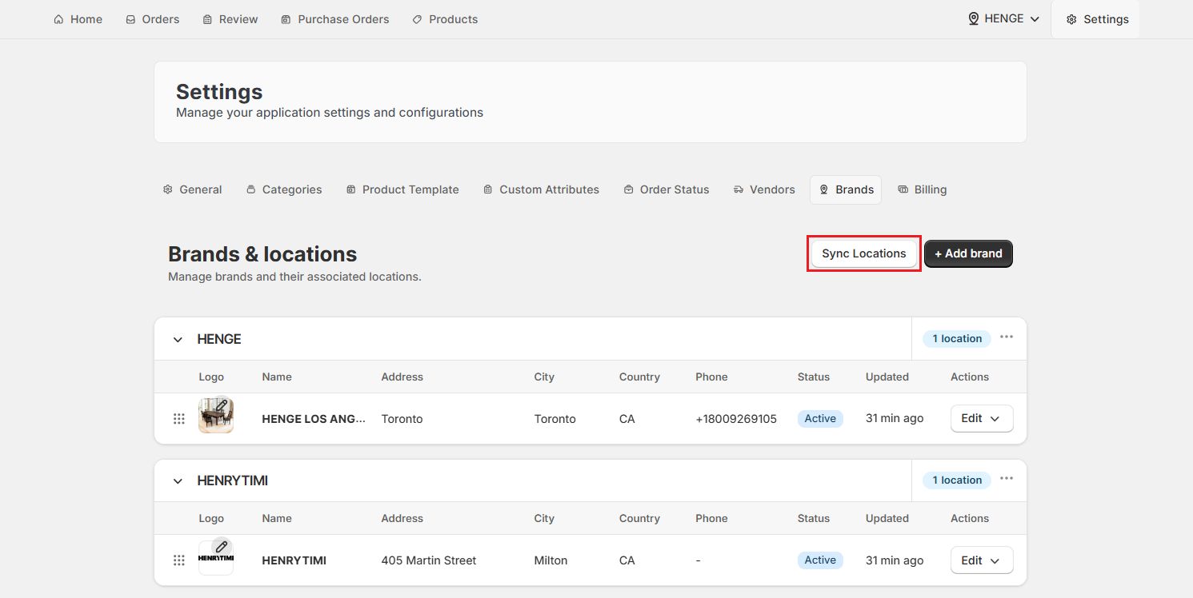The height and width of the screenshot is (598, 1193).
Task: Click the 1 location badge for HENGE
Action: click(957, 339)
